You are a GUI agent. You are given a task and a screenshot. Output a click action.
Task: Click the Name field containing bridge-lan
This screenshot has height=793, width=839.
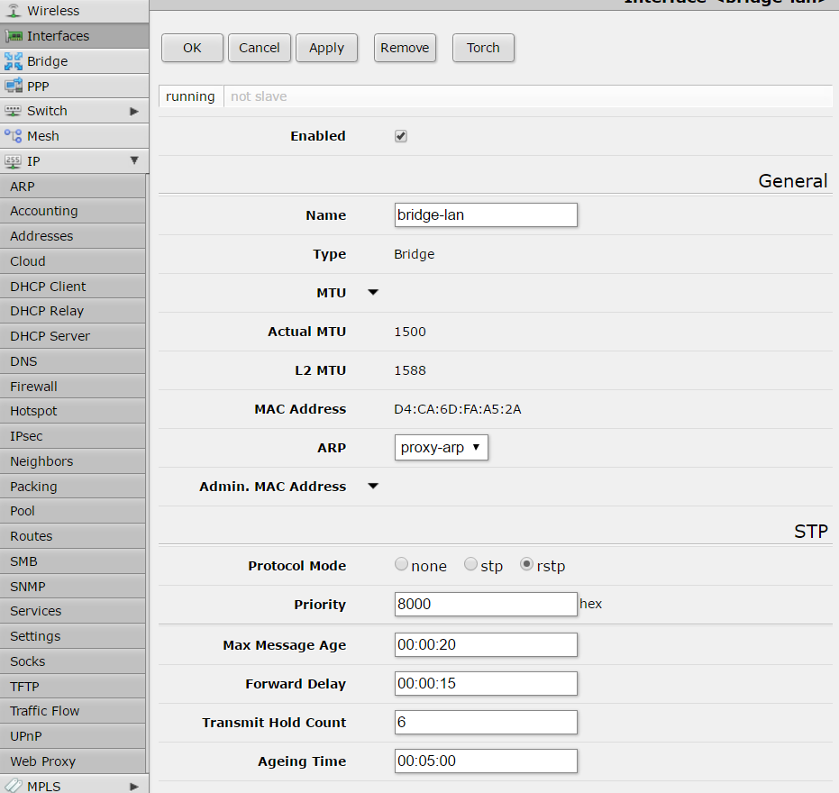point(486,215)
